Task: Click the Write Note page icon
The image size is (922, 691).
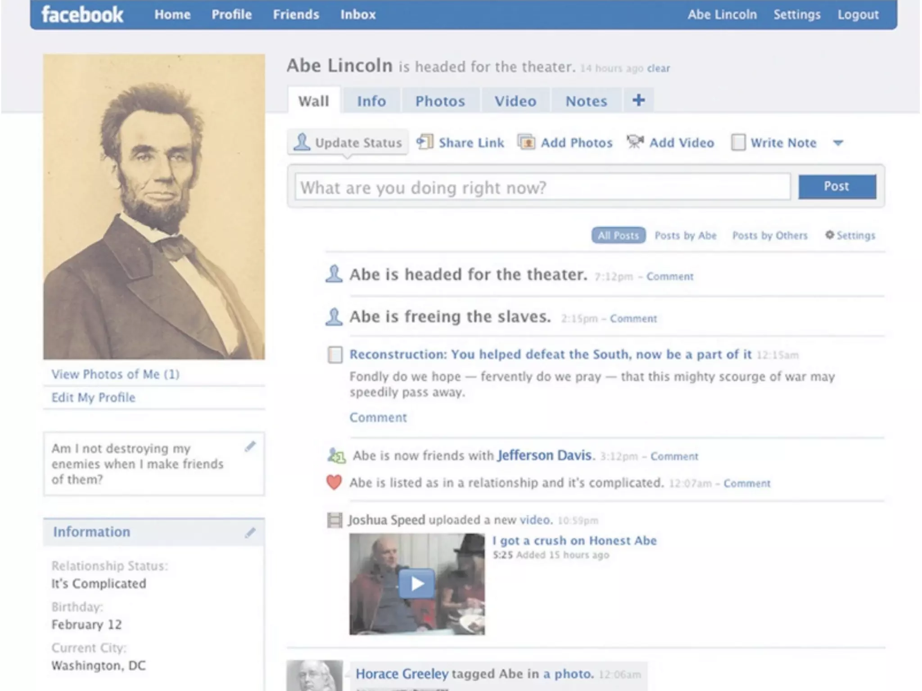Action: pyautogui.click(x=738, y=143)
